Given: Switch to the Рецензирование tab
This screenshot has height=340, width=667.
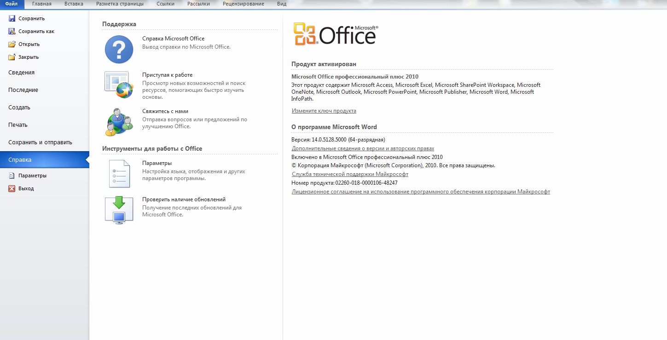Looking at the screenshot, I should coord(244,4).
